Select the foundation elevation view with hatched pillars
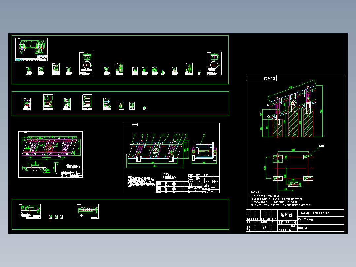356x267 pixels. coord(292,109)
